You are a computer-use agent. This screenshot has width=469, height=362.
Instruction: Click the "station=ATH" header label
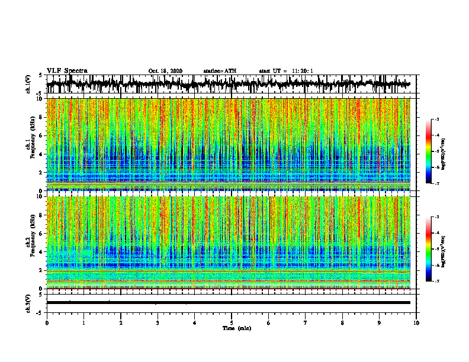(x=220, y=71)
